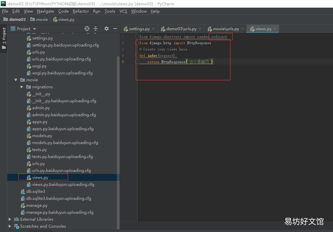Viewport: 333px width, 232px height.
Task: Close the movie\urls.py editor tab
Action: pos(242,29)
